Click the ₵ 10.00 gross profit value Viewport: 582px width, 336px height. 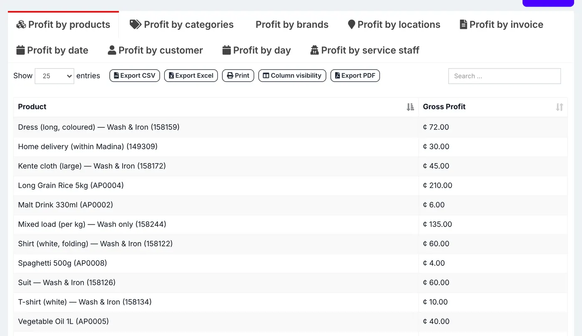coord(435,302)
